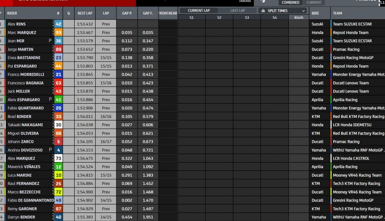385x221 pixels.
Task: Click number 44 badge for Pol ESPARGARO
Action: pyautogui.click(x=58, y=66)
